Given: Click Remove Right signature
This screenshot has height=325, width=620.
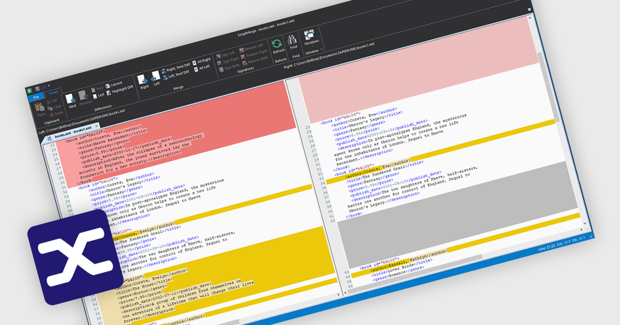Looking at the screenshot, I should 253,53.
